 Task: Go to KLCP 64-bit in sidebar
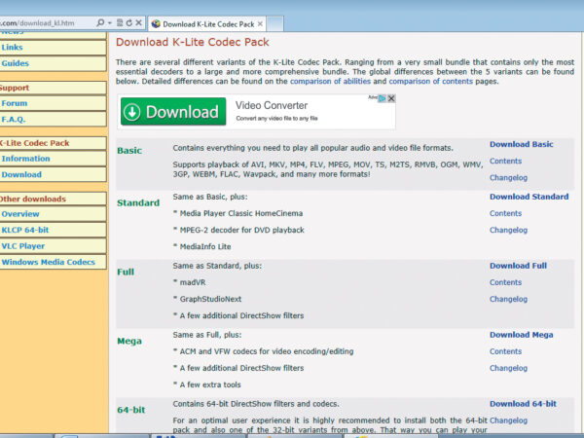(26, 230)
